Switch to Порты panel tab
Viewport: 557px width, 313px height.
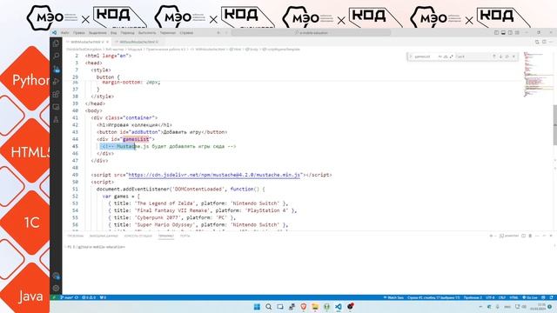point(185,236)
